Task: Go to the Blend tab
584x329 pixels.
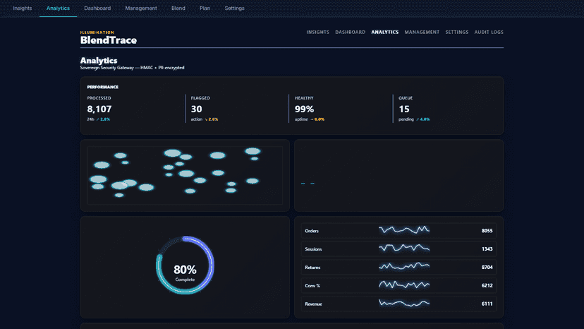Action: (x=178, y=8)
